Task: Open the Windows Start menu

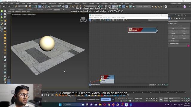Action: click(x=60, y=105)
